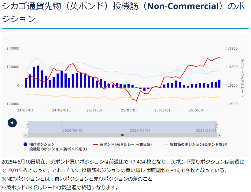251x192 pixels.
Task: Click the left range selector handle
Action: [28, 127]
